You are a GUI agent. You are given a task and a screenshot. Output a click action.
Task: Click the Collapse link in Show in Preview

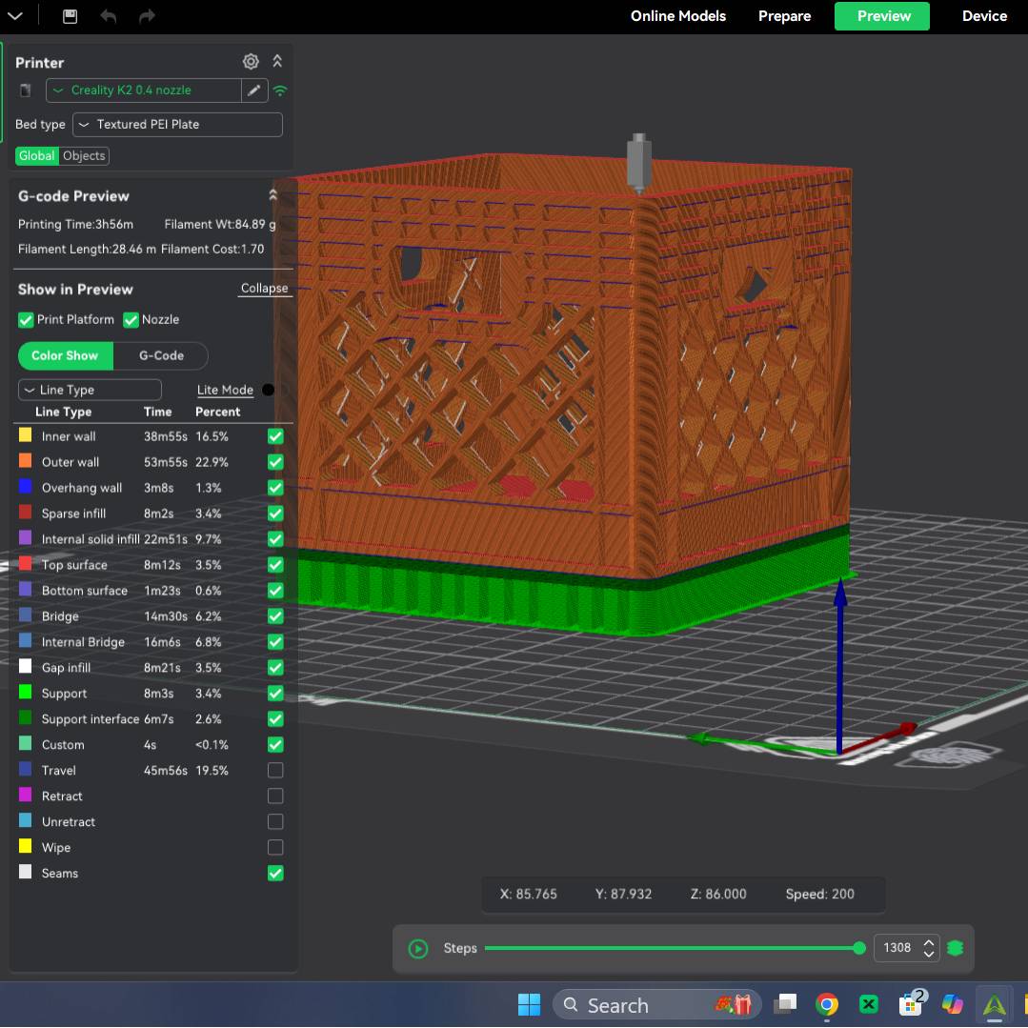pyautogui.click(x=264, y=289)
